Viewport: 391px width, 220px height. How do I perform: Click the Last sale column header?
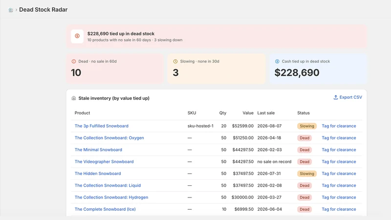[x=266, y=113]
